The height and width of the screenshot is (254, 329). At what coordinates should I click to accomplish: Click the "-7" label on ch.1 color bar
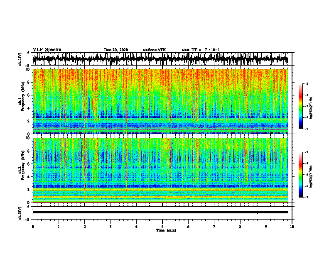pyautogui.click(x=307, y=129)
